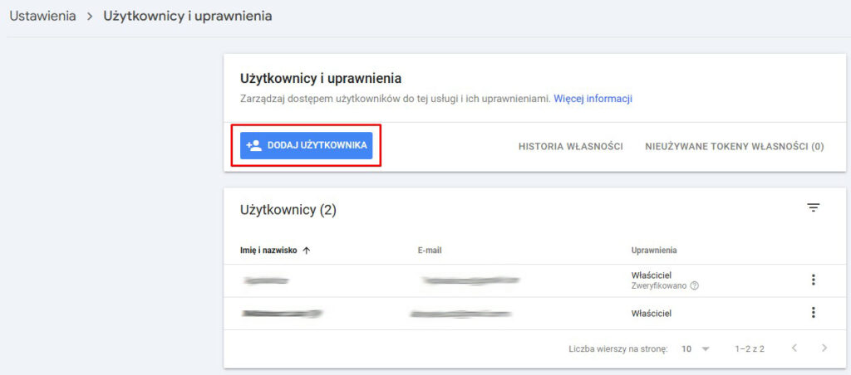Open three-dot menu for second user row

click(x=813, y=313)
